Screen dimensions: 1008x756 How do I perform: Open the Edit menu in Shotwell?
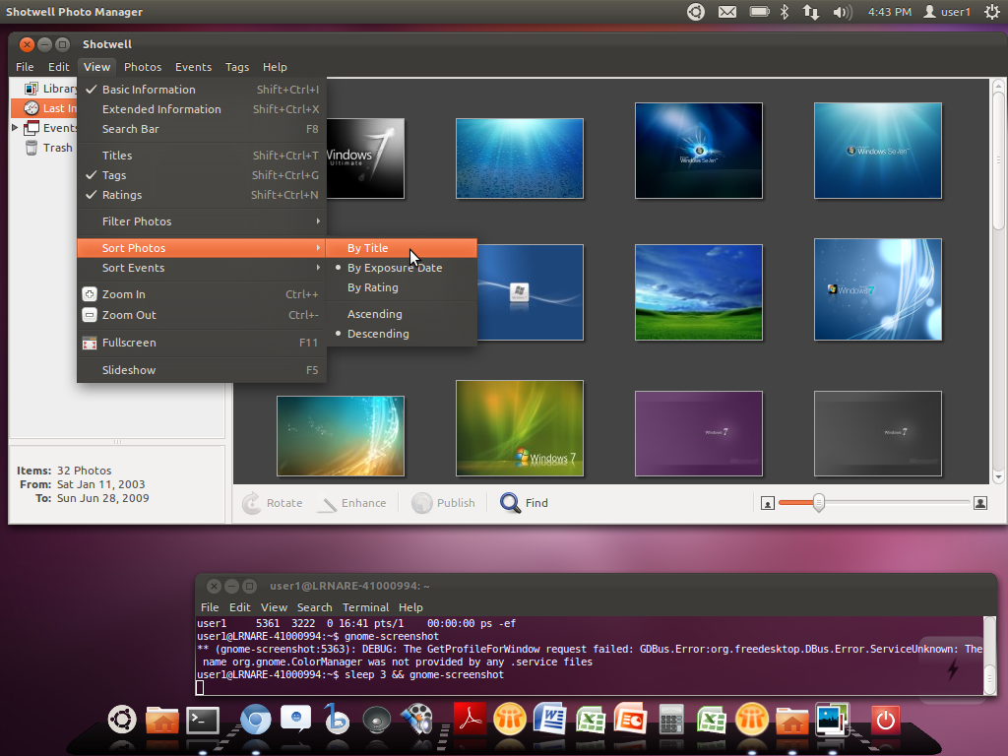click(58, 67)
